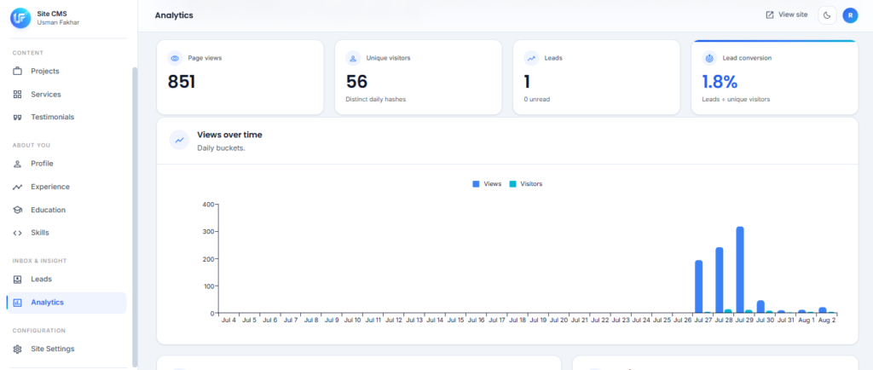
Task: Toggle the Visitors series in chart legend
Action: [525, 183]
